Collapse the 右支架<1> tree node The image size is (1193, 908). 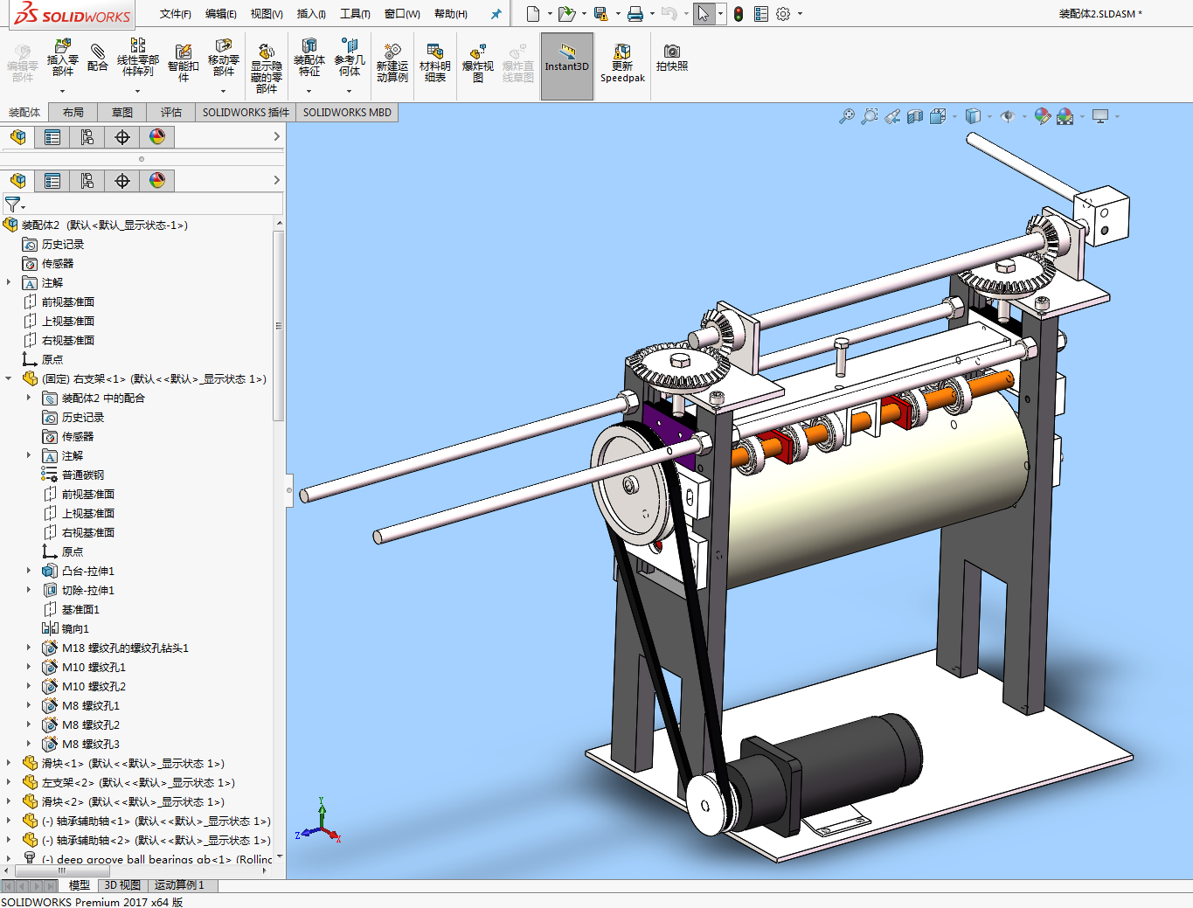[9, 378]
